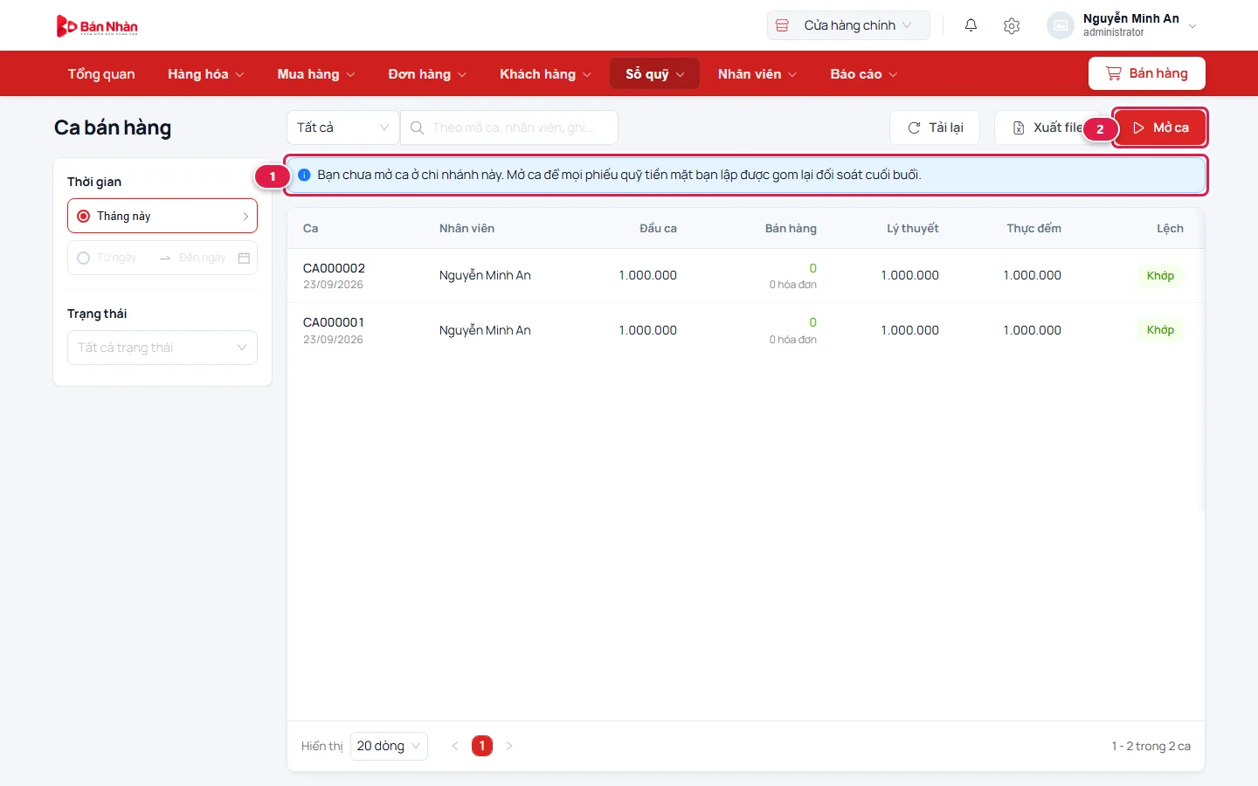Expand the Tháng này preset chevron

tap(245, 216)
